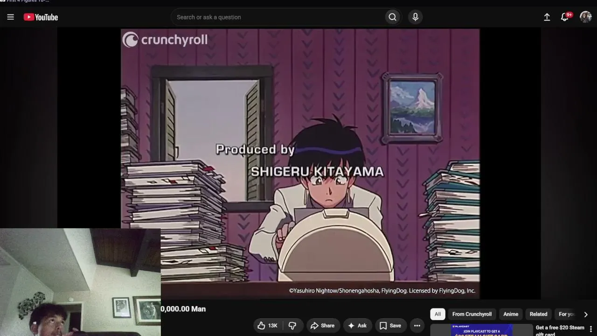Share this video
Screen dimensions: 597x336
pyautogui.click(x=322, y=326)
